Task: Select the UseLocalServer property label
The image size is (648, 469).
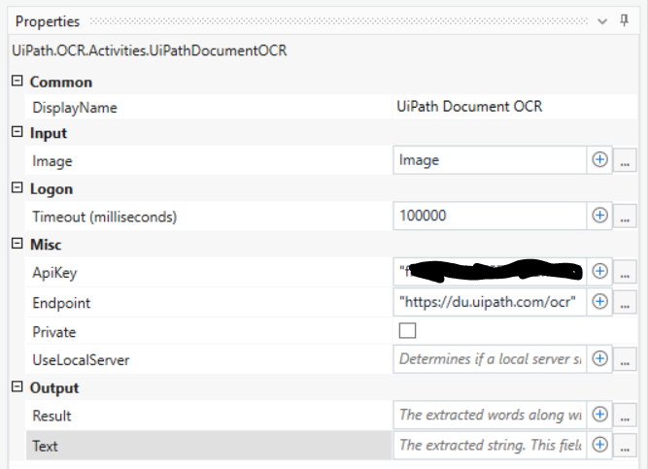Action: [x=81, y=360]
